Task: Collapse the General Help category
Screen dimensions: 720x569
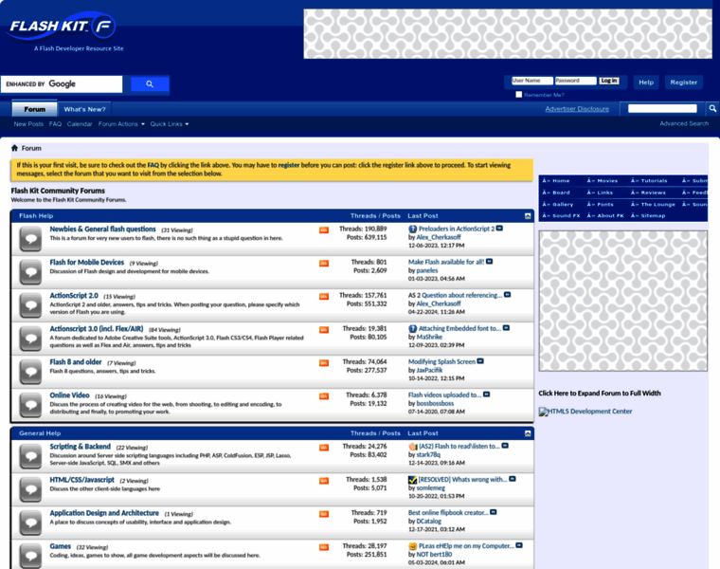Action: click(528, 433)
